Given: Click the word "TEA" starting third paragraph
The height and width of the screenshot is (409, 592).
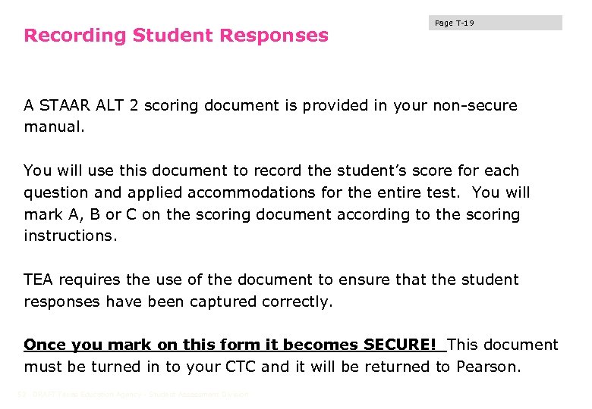Looking at the screenshot, I should (x=39, y=279).
